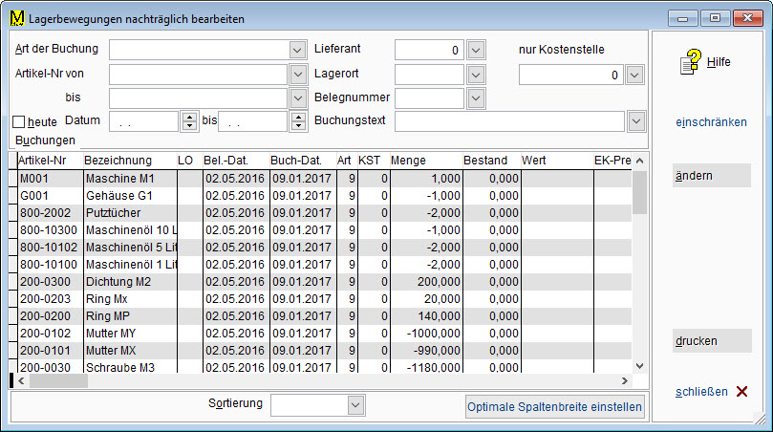773x432 pixels.
Task: Sort by the Artikel-Nr column header
Action: tap(44, 161)
